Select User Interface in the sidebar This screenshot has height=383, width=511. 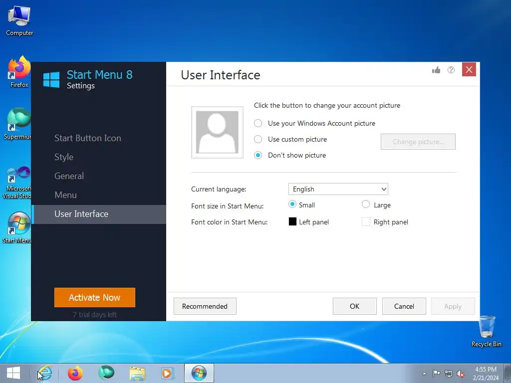click(99, 214)
